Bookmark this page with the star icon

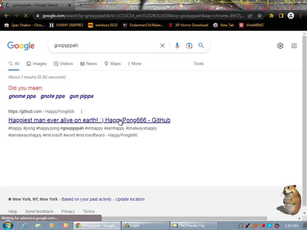click(x=260, y=16)
